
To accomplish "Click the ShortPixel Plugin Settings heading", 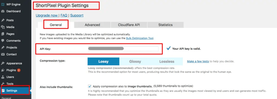I will point(62,5).
